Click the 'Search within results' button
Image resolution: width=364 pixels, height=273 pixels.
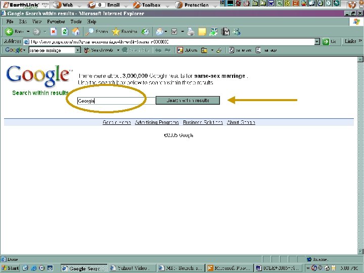tap(188, 101)
